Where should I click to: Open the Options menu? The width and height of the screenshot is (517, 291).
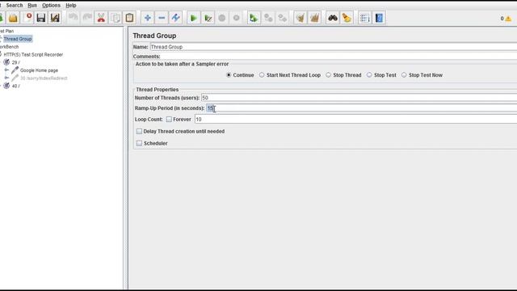[x=51, y=6]
